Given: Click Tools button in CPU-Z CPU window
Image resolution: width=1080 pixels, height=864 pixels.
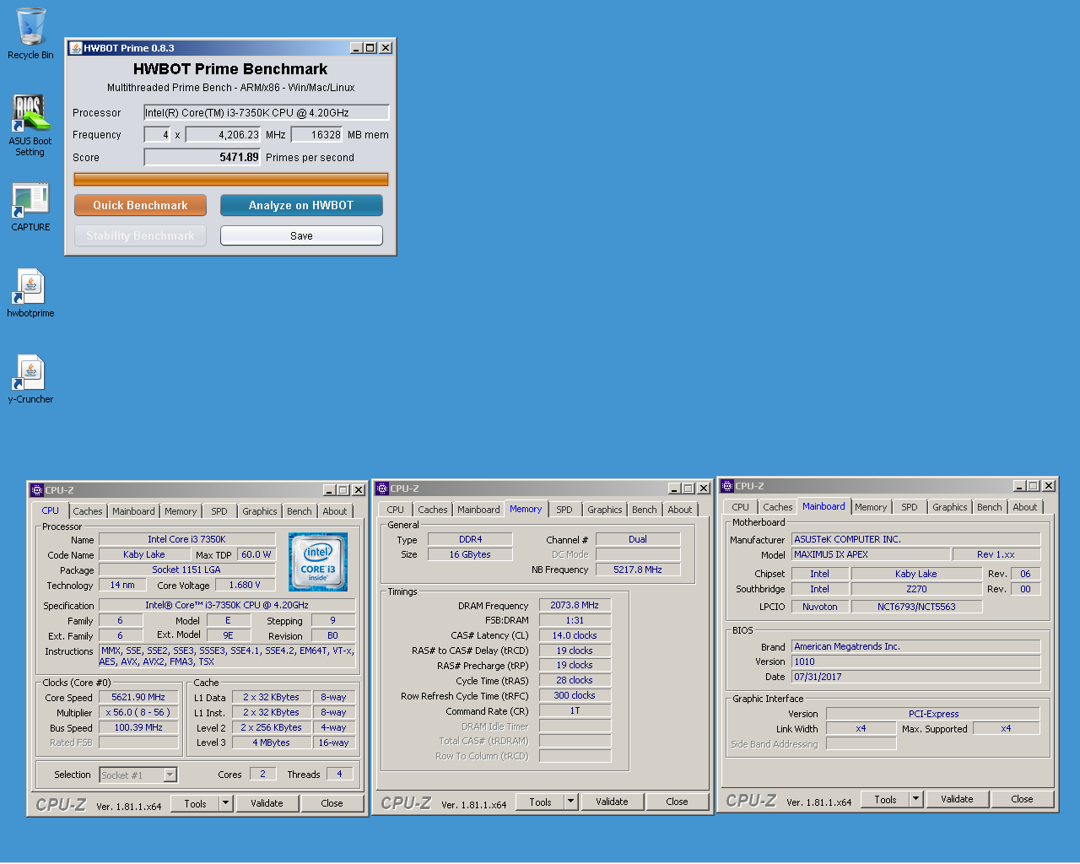Looking at the screenshot, I should [x=195, y=803].
